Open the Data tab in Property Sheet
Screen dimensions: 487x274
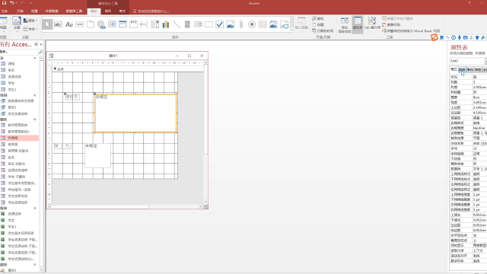coord(462,69)
